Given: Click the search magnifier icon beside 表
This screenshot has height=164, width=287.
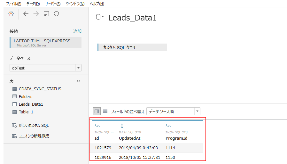Looking at the screenshot, I should coord(78,81).
